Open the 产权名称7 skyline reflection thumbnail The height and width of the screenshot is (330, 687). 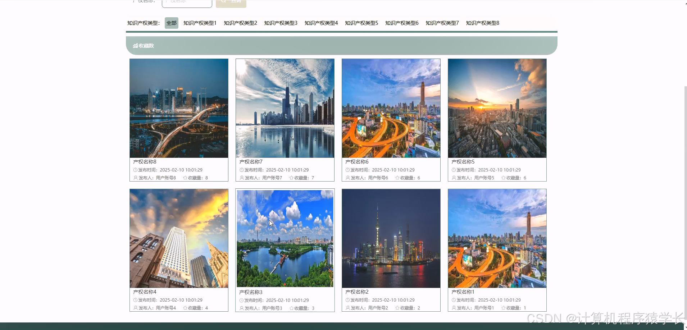[x=285, y=108]
